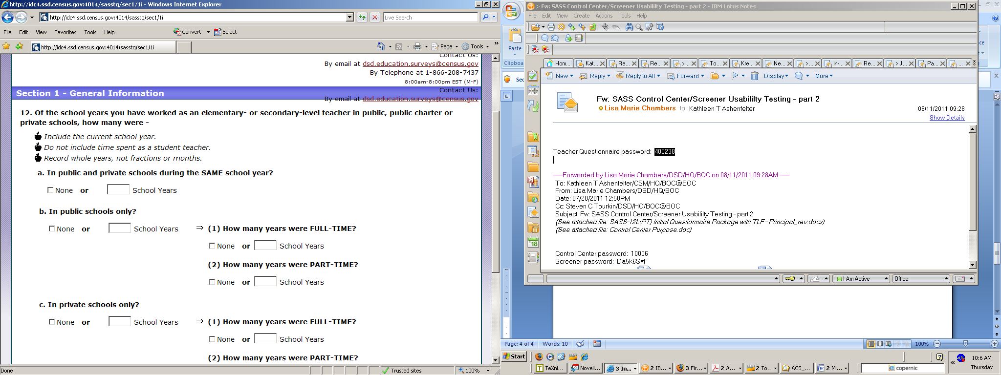Open the Display dropdown in Lotus Notes
The image size is (1001, 375).
point(776,76)
